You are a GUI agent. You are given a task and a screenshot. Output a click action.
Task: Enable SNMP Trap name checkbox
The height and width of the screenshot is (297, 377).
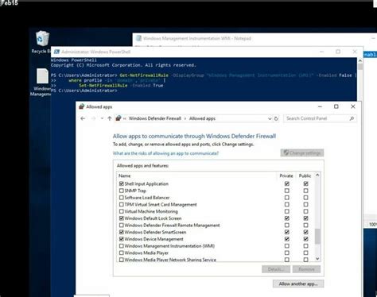pyautogui.click(x=122, y=191)
